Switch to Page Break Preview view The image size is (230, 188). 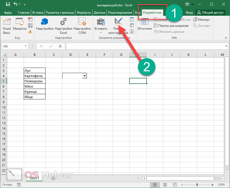tap(175, 185)
